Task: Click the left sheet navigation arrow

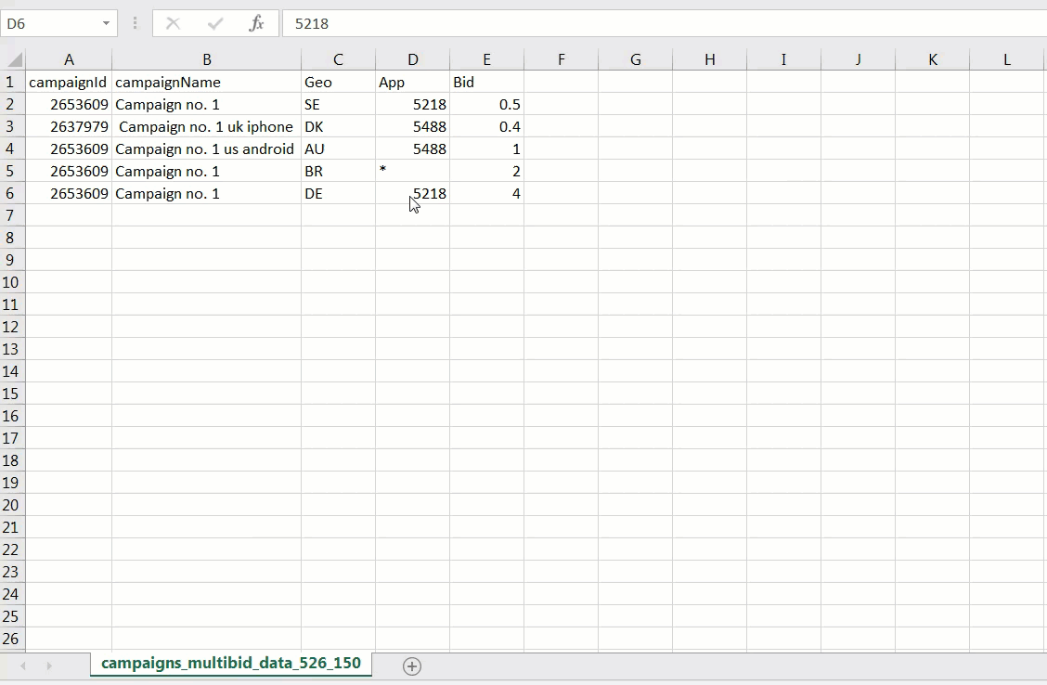Action: click(20, 666)
